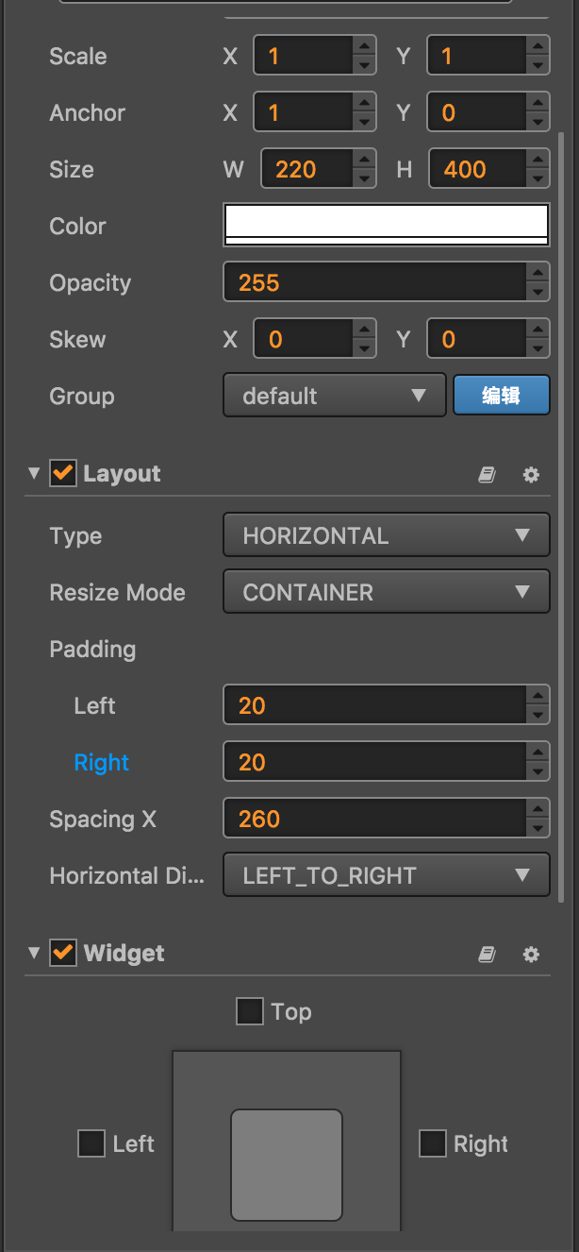Click the Padding Left input field
This screenshot has width=579, height=1252.
point(374,705)
